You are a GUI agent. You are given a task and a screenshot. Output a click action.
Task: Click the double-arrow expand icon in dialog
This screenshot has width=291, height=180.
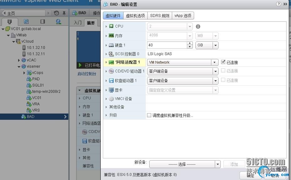[285, 4]
